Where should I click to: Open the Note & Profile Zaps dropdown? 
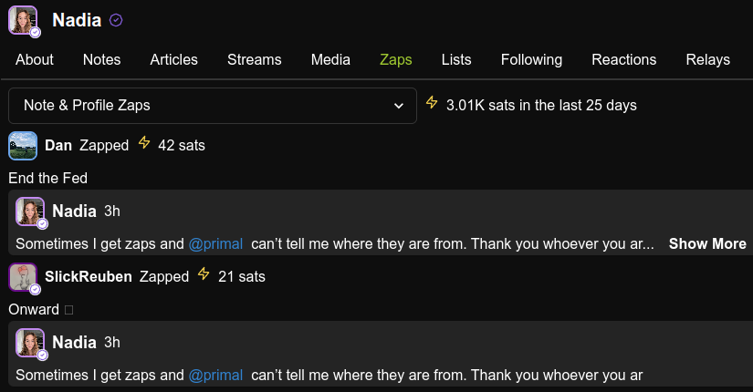coord(213,106)
